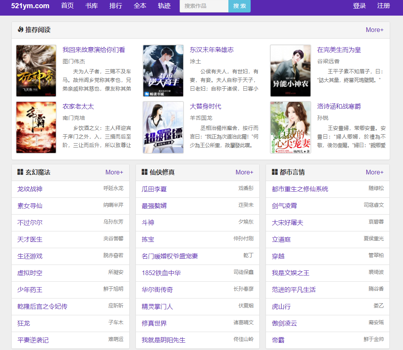Open the novel 瓜田李夏
The image size is (403, 350).
(x=154, y=189)
